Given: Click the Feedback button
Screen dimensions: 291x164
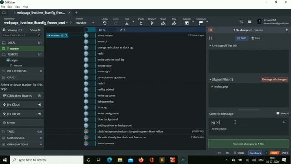Looking at the screenshot, I should (x=255, y=153).
